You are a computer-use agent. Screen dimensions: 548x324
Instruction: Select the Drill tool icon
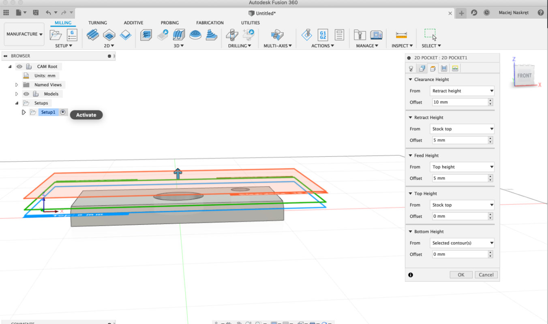232,35
